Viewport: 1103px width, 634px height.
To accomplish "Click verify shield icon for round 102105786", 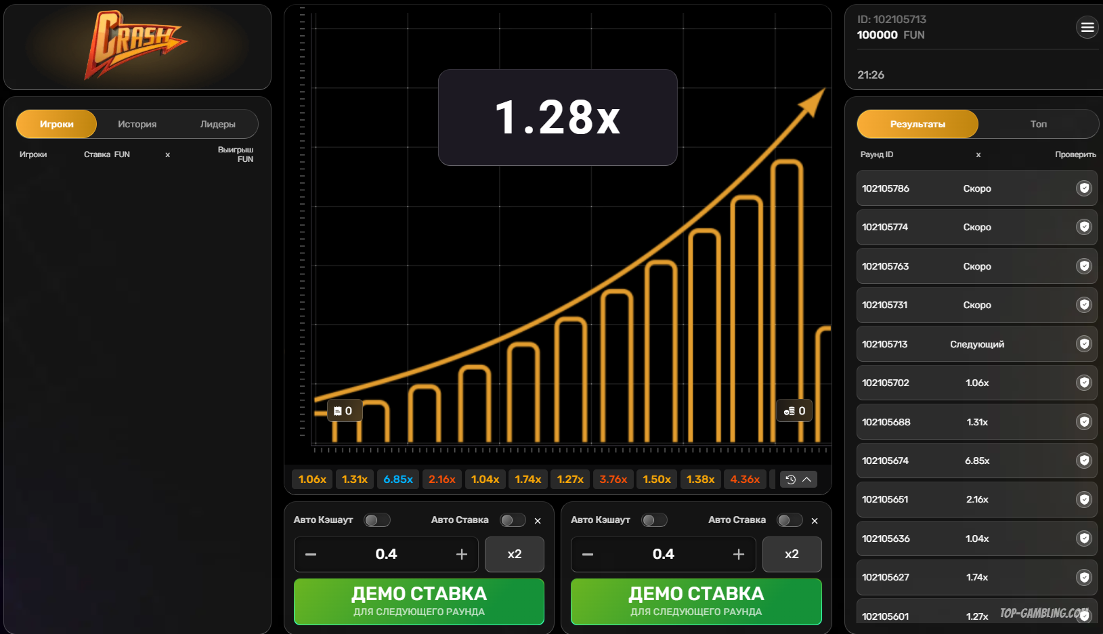I will coord(1084,188).
